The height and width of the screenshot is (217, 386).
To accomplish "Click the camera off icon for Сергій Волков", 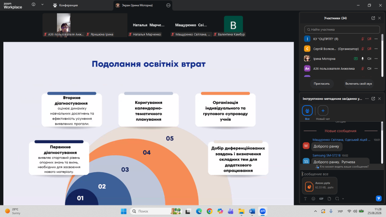I will point(369,49).
